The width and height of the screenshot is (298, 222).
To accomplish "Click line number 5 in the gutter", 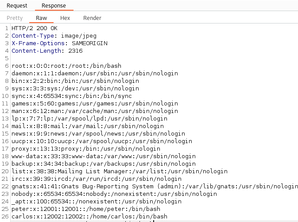I will click(7, 58).
